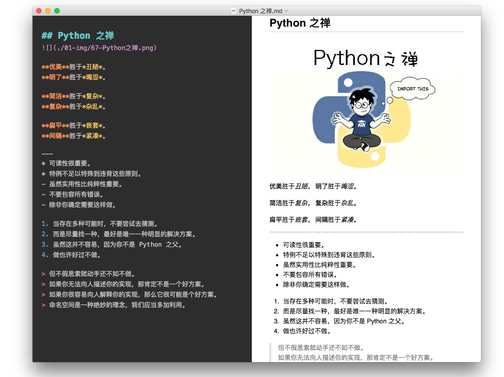Click editor quote '> 命名空间是一种绝妙的理念'
504x377 pixels.
[x=114, y=305]
